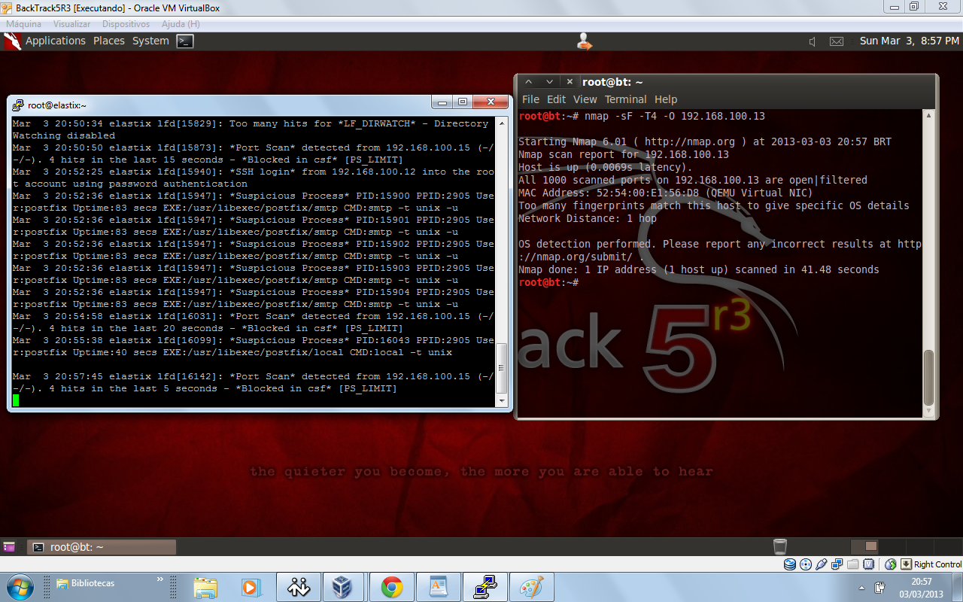Open VirtualBox Máquina menu
The width and height of the screenshot is (963, 602).
tap(23, 25)
